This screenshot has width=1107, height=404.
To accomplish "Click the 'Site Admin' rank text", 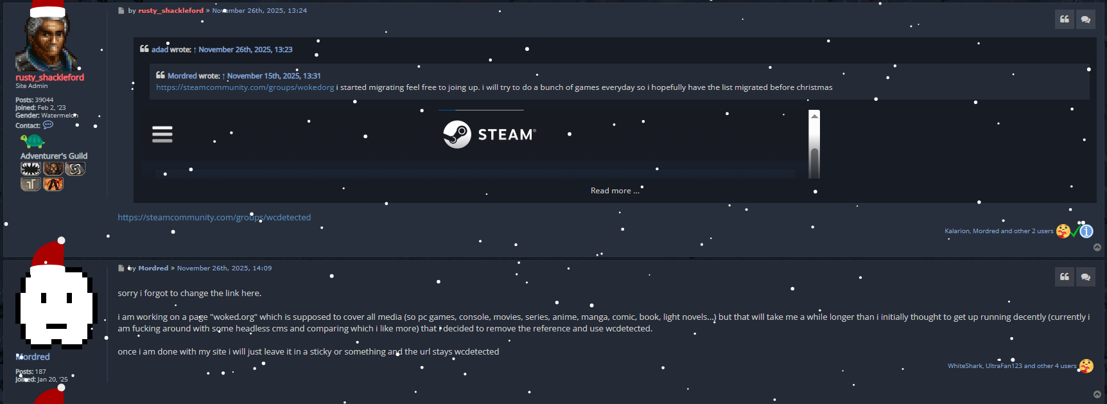I will coord(31,86).
